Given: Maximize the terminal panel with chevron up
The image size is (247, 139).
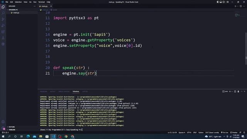Looking at the screenshot, I should click(x=242, y=92).
